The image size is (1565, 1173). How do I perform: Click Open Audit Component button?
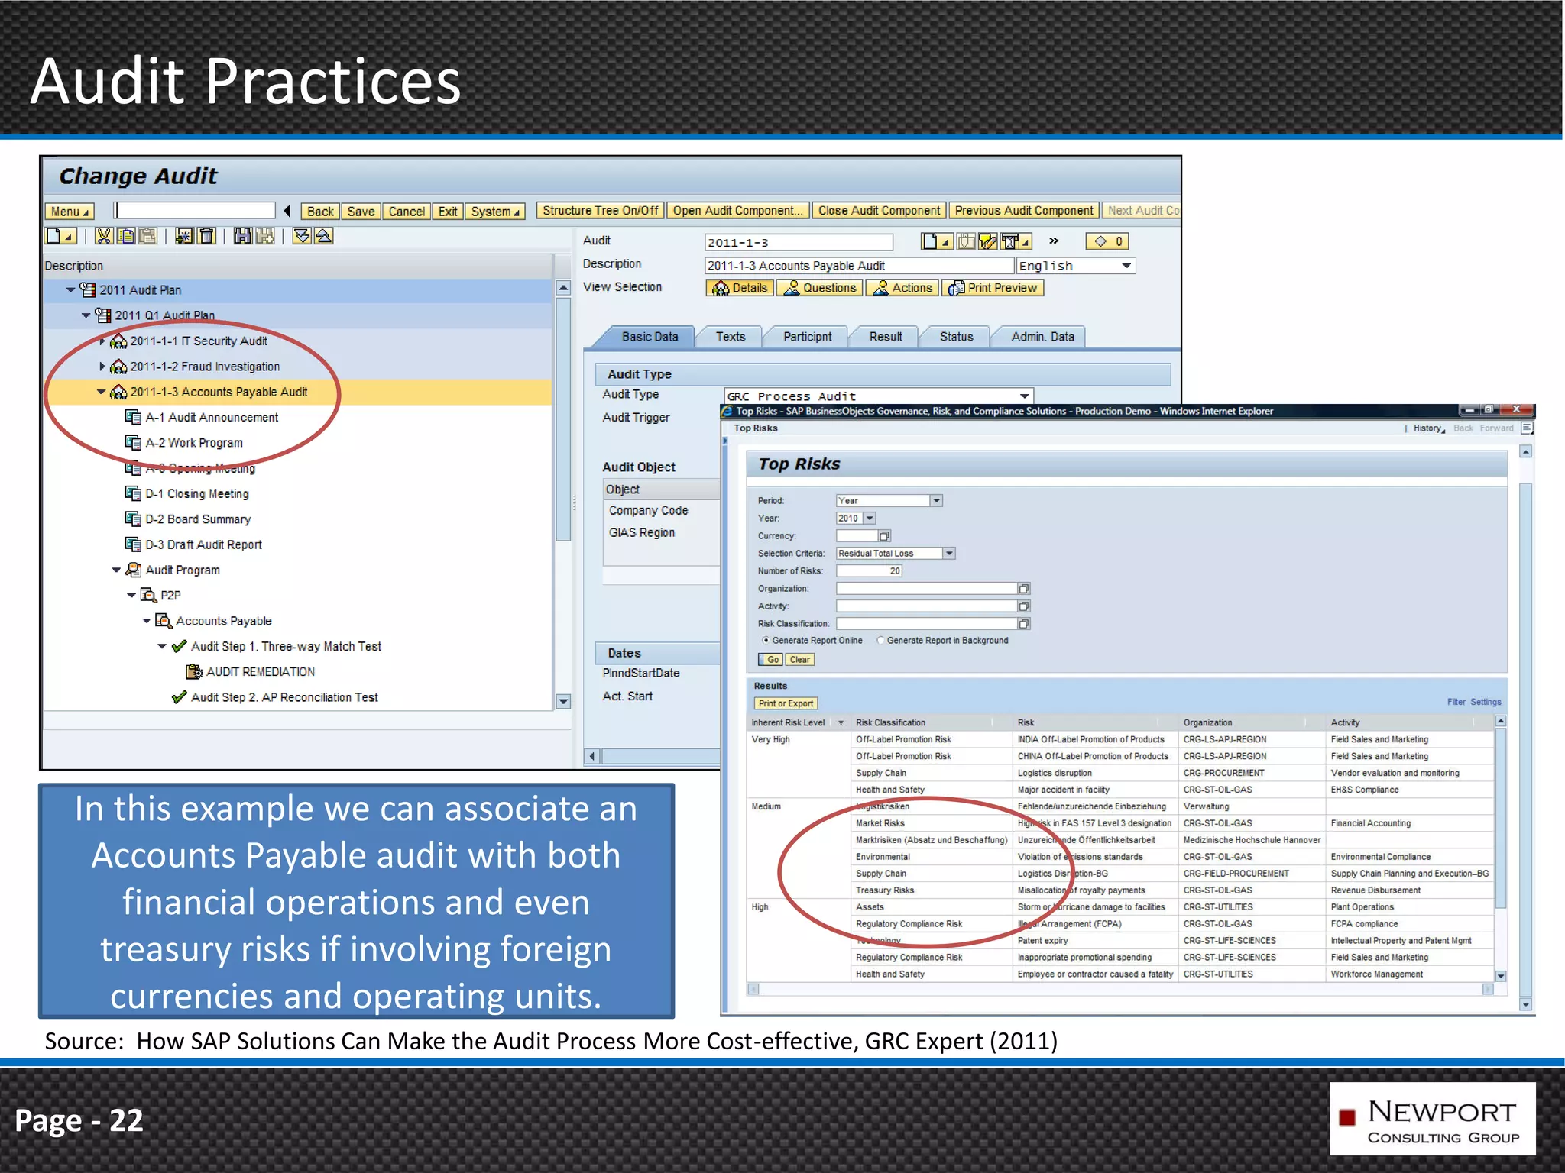pos(738,211)
